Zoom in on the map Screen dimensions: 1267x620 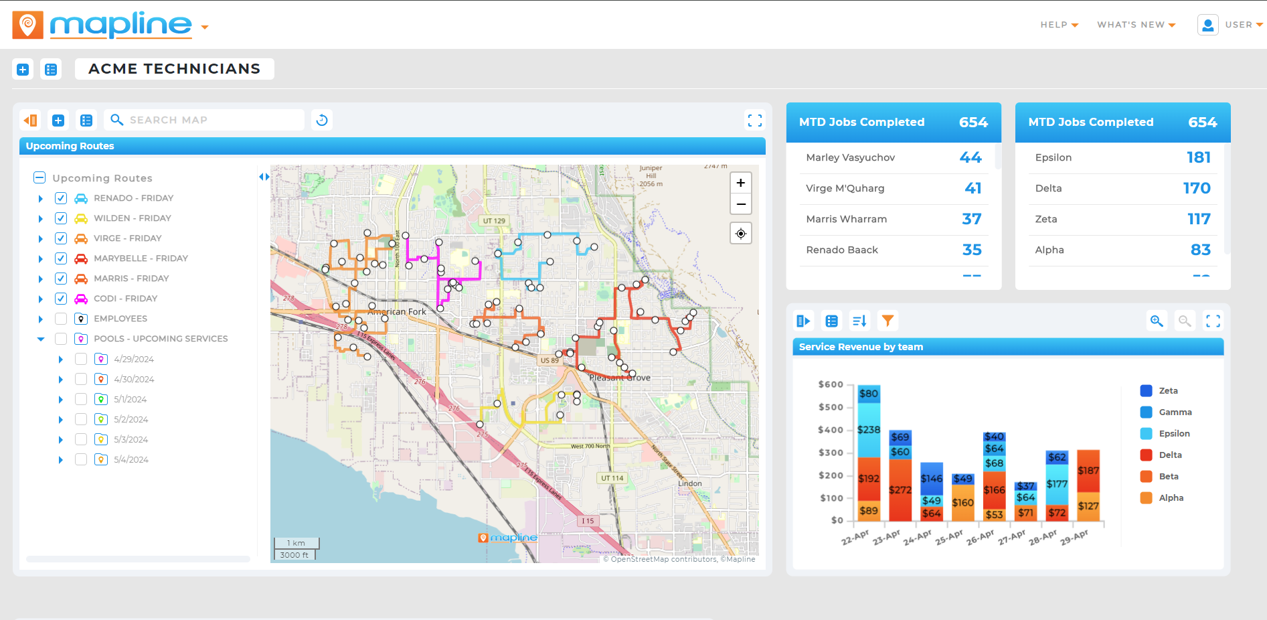point(741,183)
